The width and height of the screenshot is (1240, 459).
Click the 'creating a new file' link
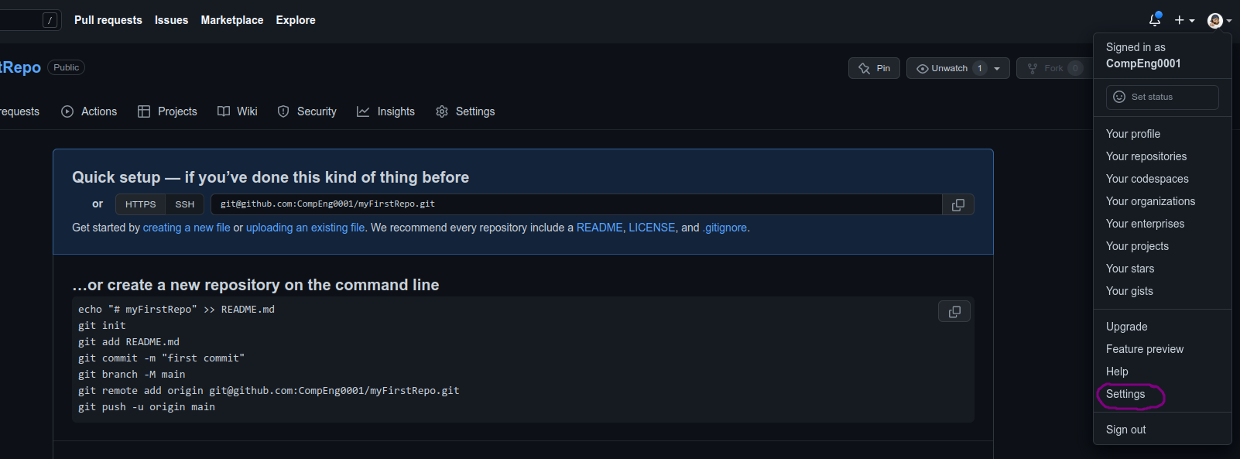coord(187,228)
